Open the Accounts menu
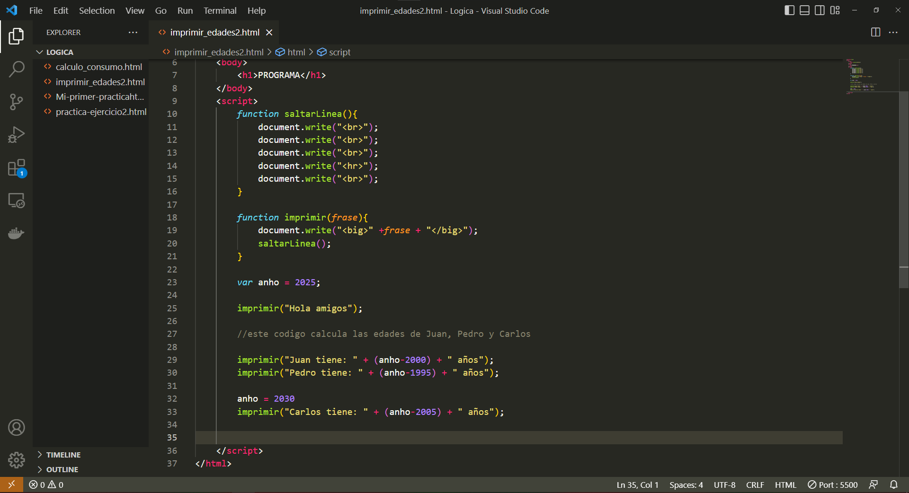This screenshot has width=909, height=493. click(16, 428)
